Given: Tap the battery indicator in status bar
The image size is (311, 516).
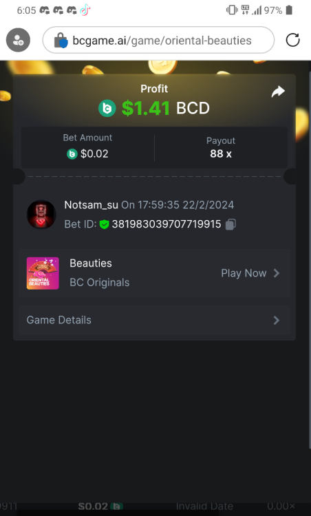Looking at the screenshot, I should tap(289, 10).
